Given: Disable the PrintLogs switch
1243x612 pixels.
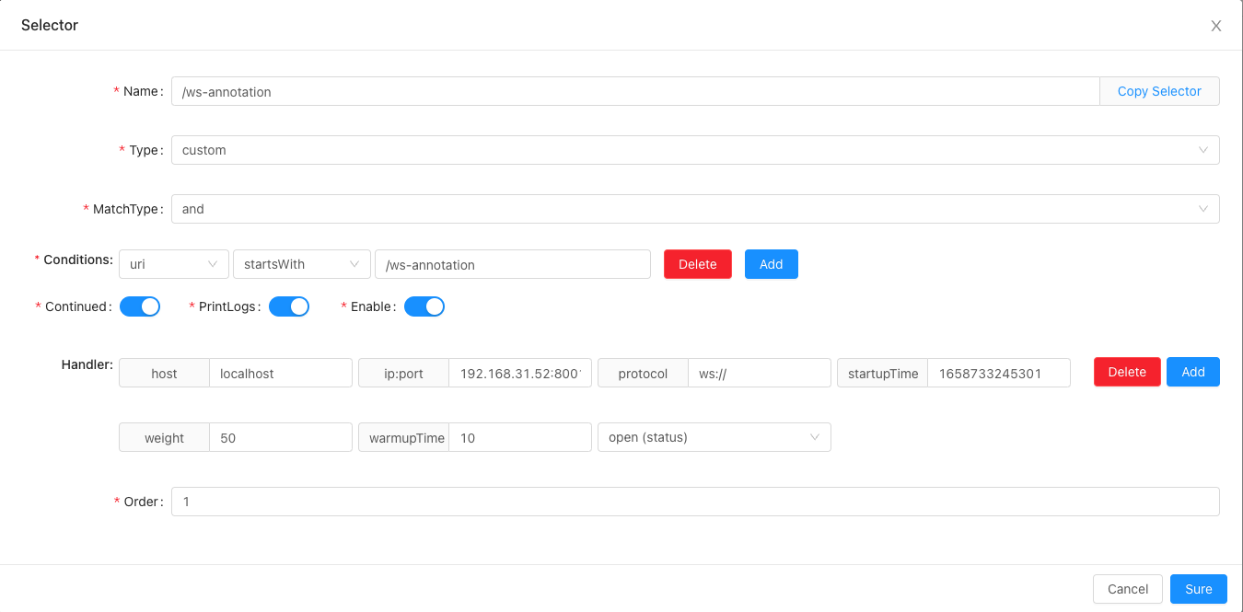Looking at the screenshot, I should tap(289, 306).
